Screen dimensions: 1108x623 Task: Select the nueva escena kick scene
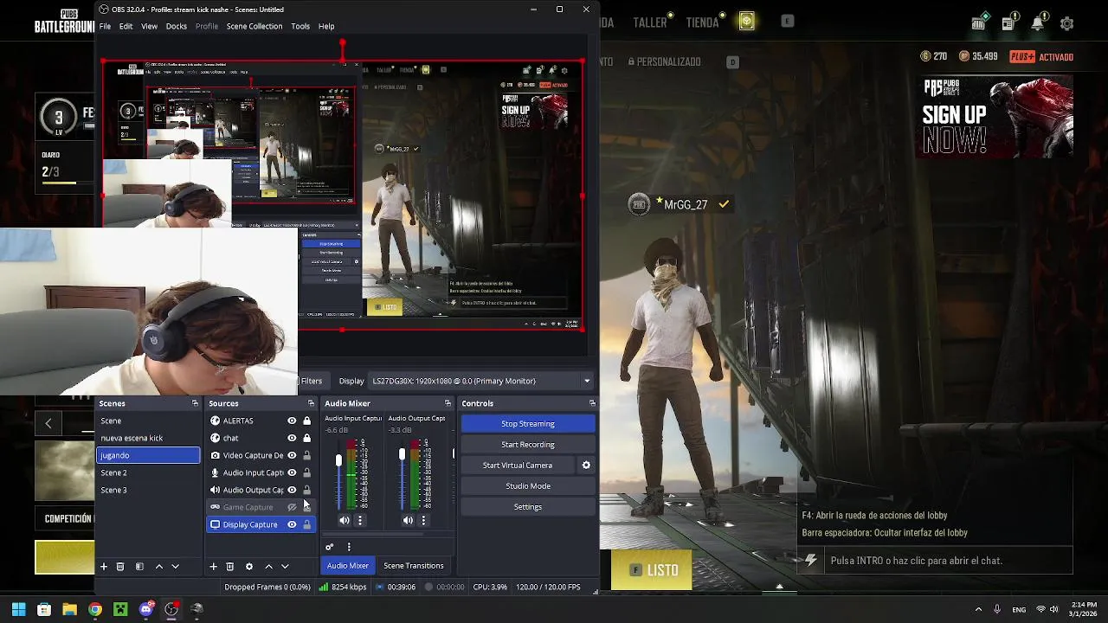(148, 438)
